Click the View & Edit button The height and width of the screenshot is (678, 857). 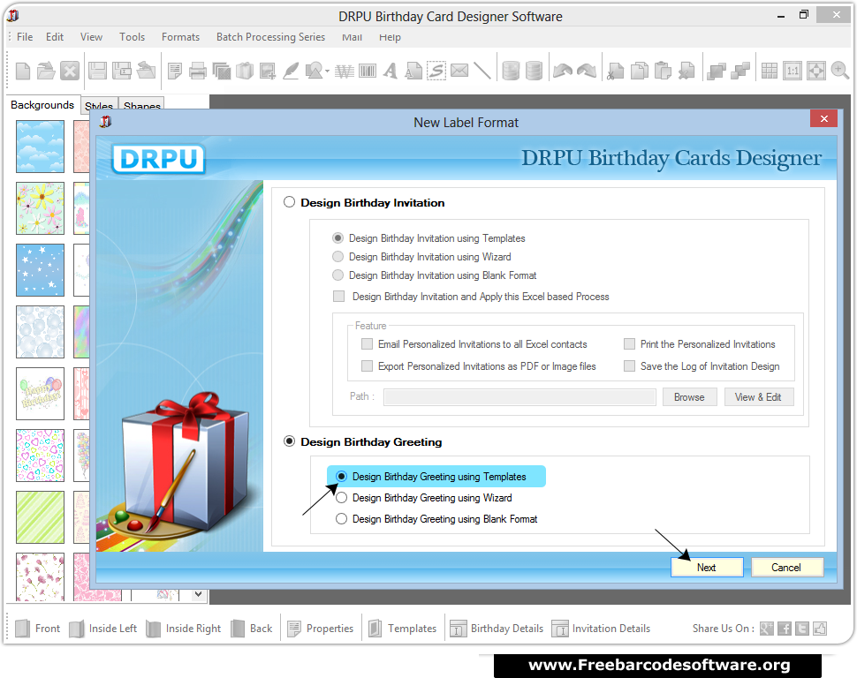pyautogui.click(x=758, y=397)
